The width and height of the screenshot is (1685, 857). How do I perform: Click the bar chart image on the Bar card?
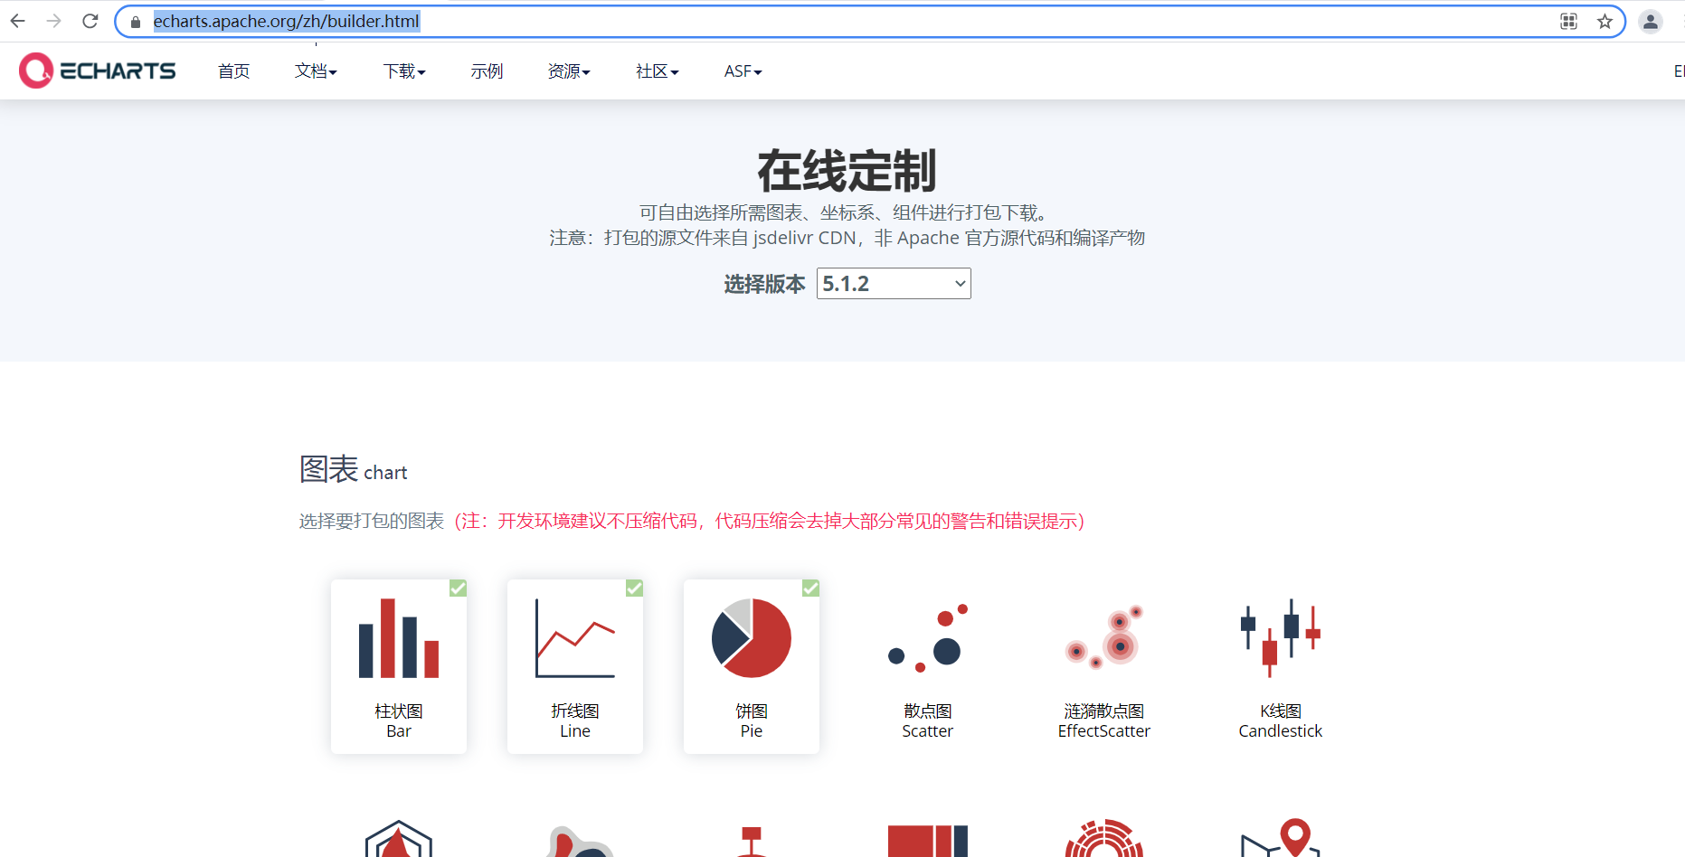[x=398, y=638]
